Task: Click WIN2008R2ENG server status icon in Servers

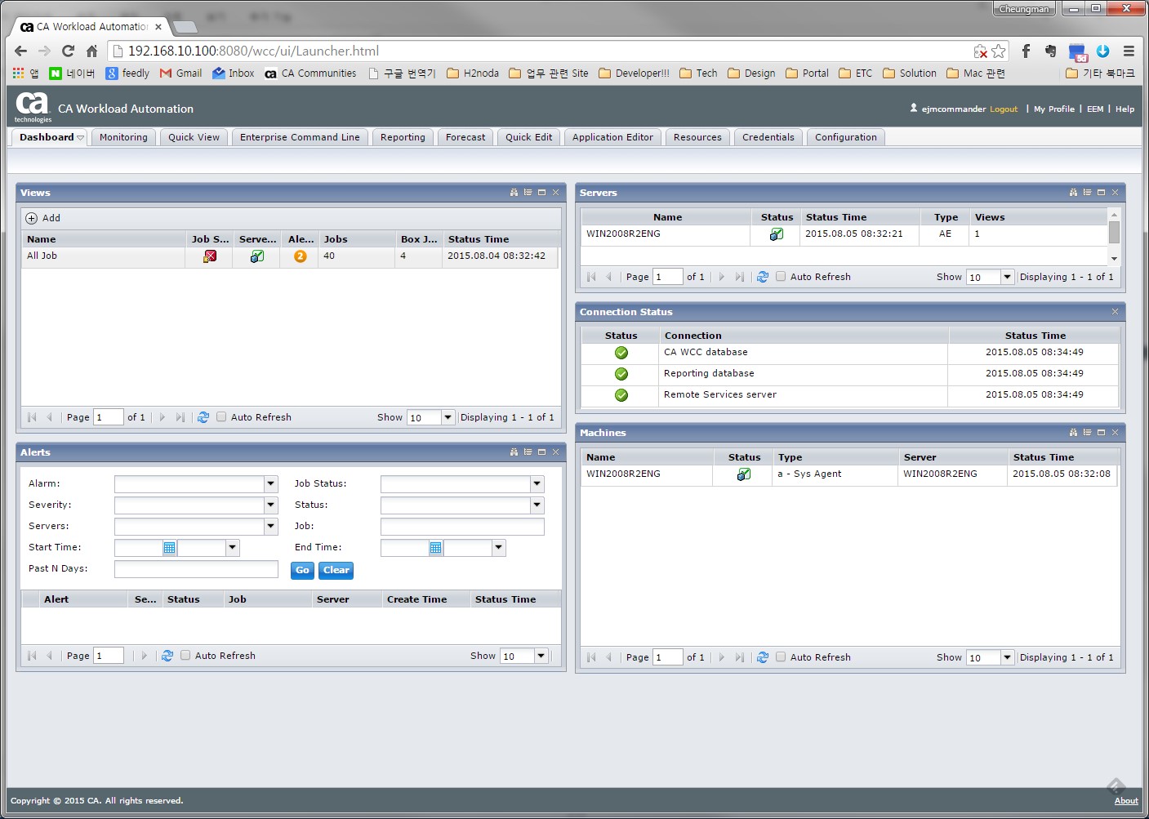Action: click(x=777, y=234)
